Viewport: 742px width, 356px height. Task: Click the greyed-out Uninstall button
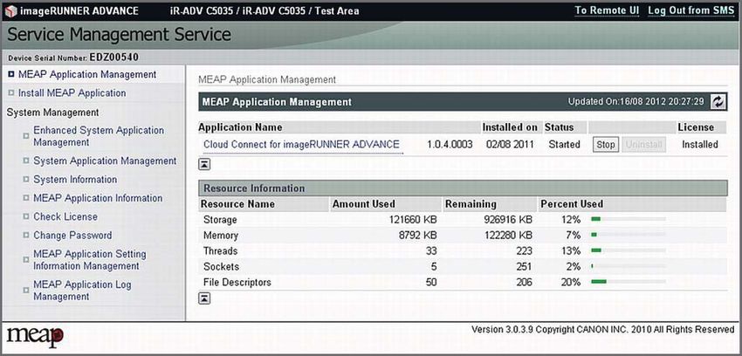point(644,145)
